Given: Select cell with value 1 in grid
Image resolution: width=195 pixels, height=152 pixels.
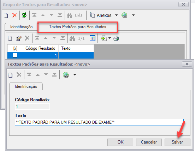Looking at the screenshot, I should (41, 55).
